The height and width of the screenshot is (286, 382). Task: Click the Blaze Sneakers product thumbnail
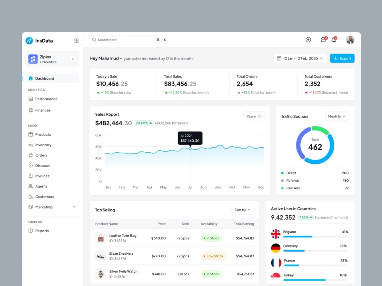coord(100,256)
